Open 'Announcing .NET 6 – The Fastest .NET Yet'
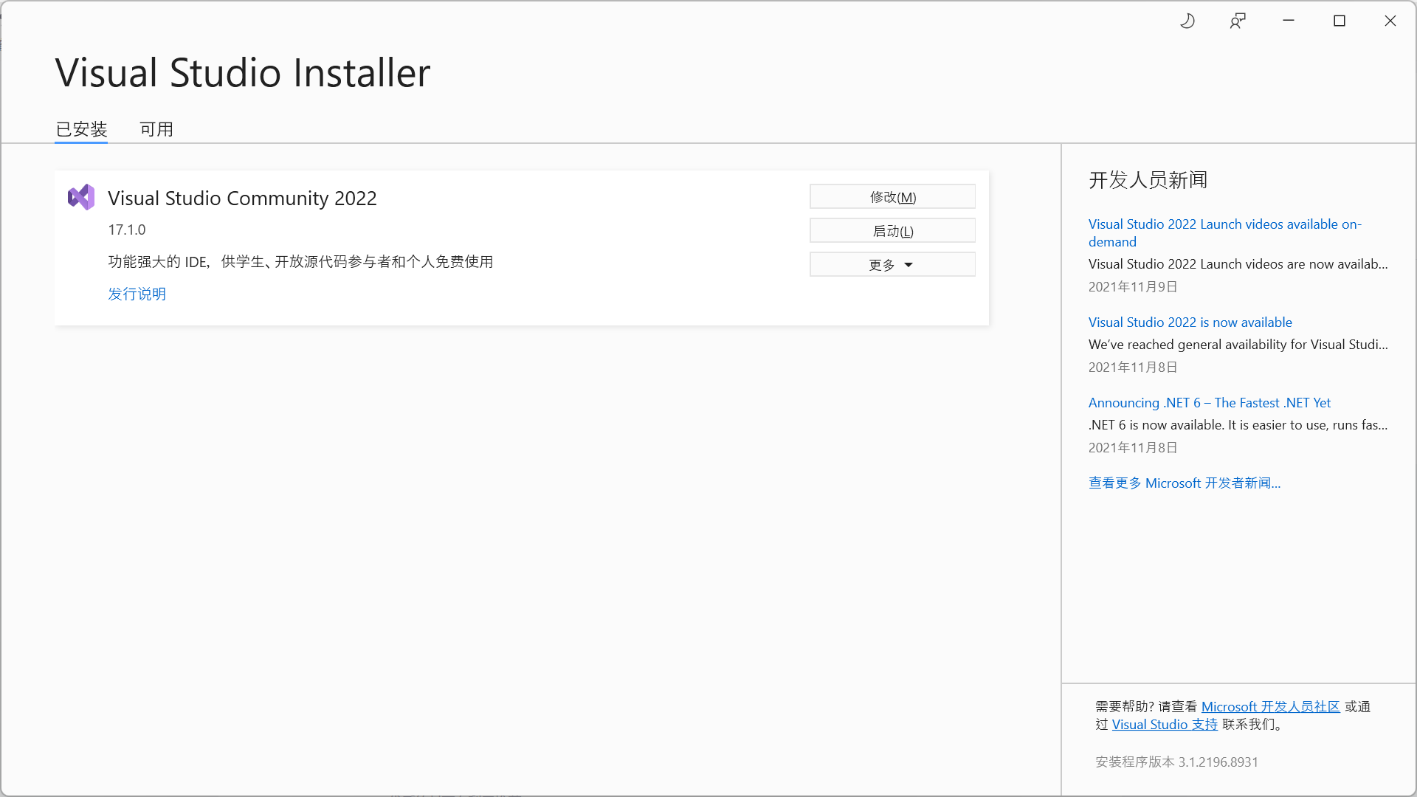This screenshot has width=1417, height=797. [1210, 402]
